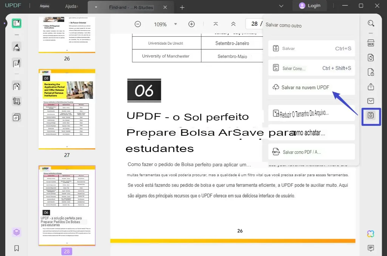Viewport: 387px width, 256px height.
Task: Choose Salvar Ctrl+S option
Action: [x=311, y=48]
